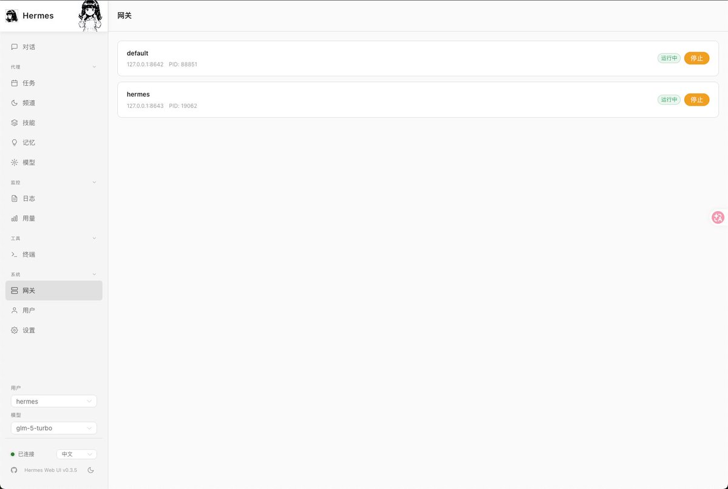Click 运行中 status badge on hermes row
This screenshot has width=728, height=489.
[x=669, y=99]
